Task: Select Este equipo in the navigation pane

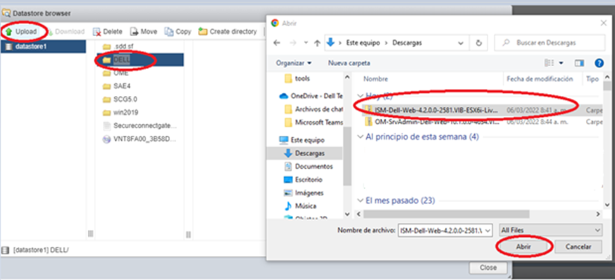Action: coord(301,140)
